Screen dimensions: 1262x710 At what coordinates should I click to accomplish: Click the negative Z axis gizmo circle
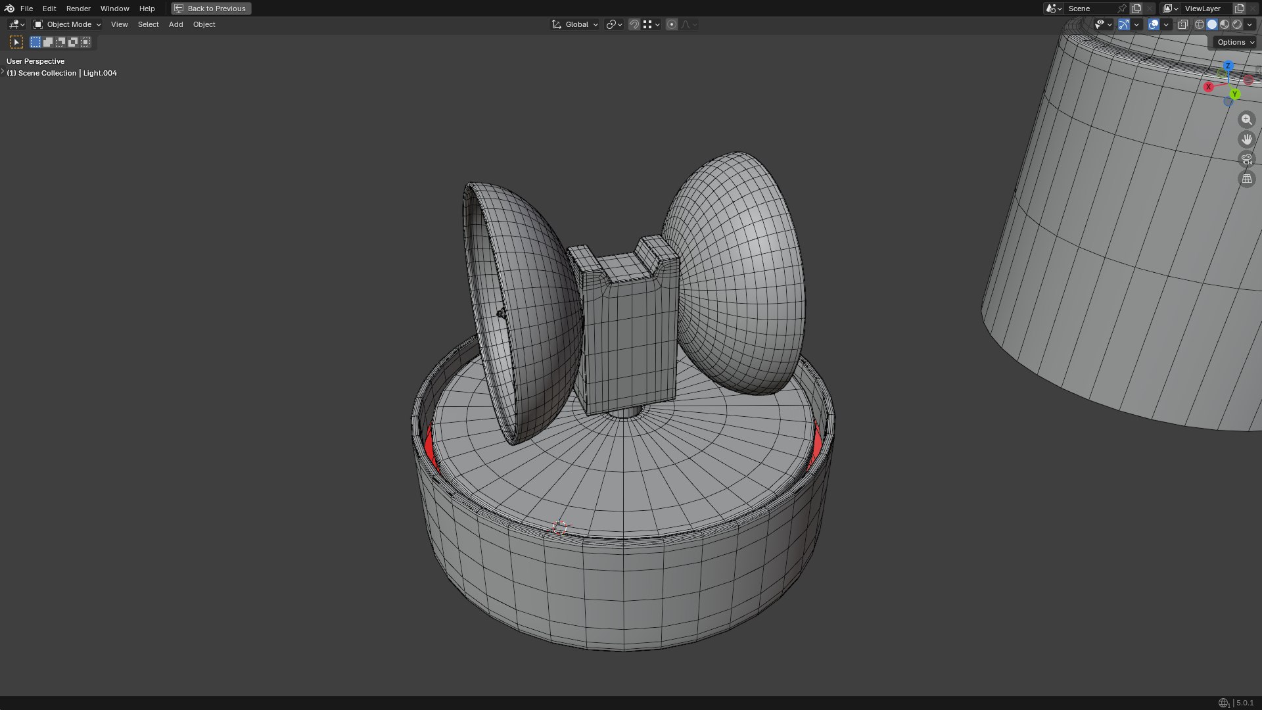(x=1228, y=102)
